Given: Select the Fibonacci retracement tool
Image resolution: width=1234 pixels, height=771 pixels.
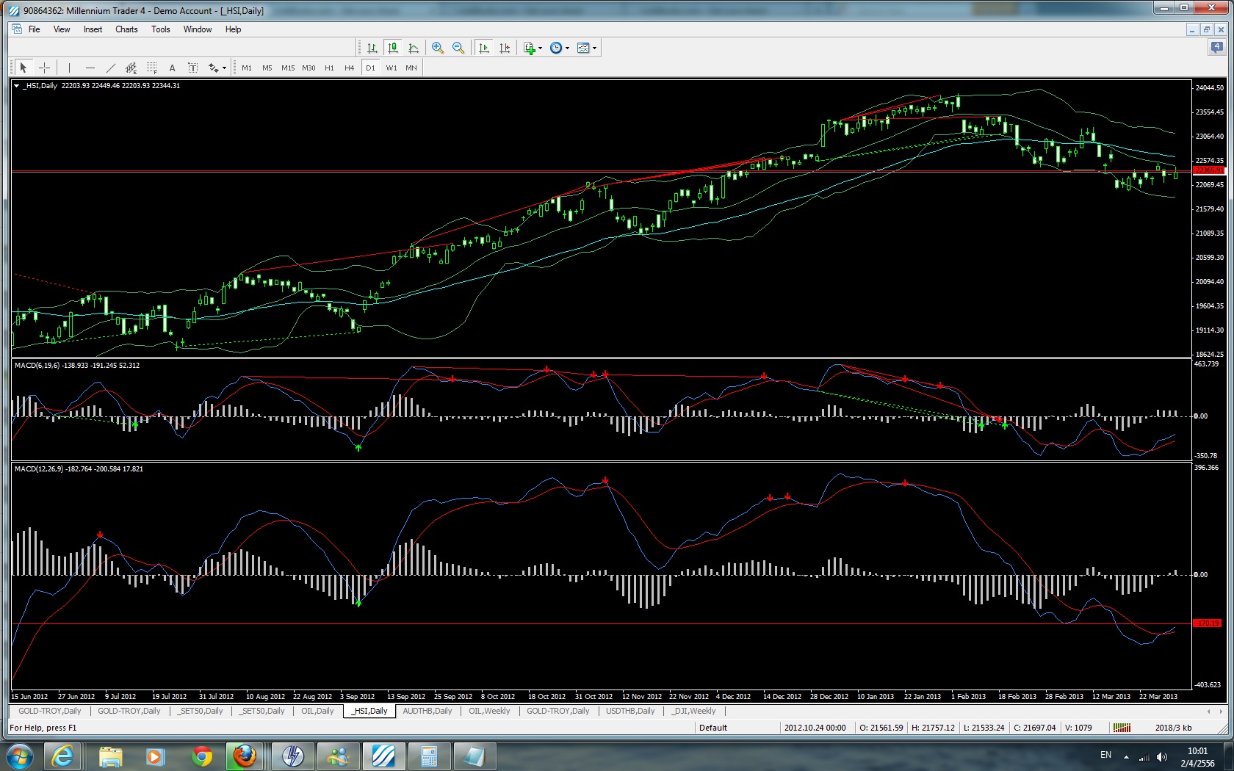Looking at the screenshot, I should pos(152,68).
